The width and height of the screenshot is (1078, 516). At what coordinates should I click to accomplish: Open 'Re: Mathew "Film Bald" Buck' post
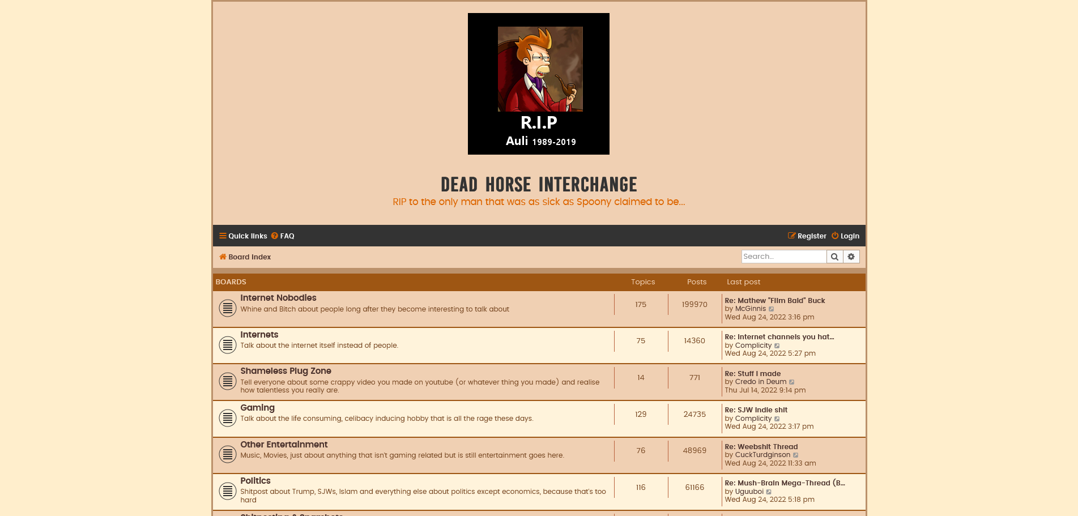[775, 301]
